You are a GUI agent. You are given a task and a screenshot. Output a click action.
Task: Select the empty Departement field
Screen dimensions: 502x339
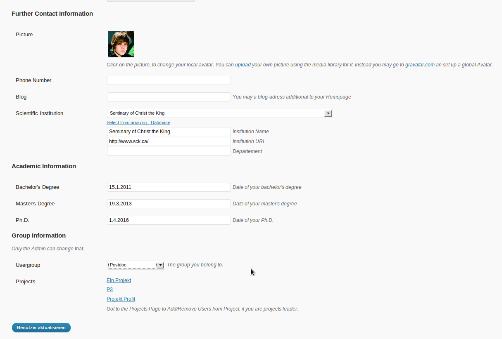(x=169, y=151)
